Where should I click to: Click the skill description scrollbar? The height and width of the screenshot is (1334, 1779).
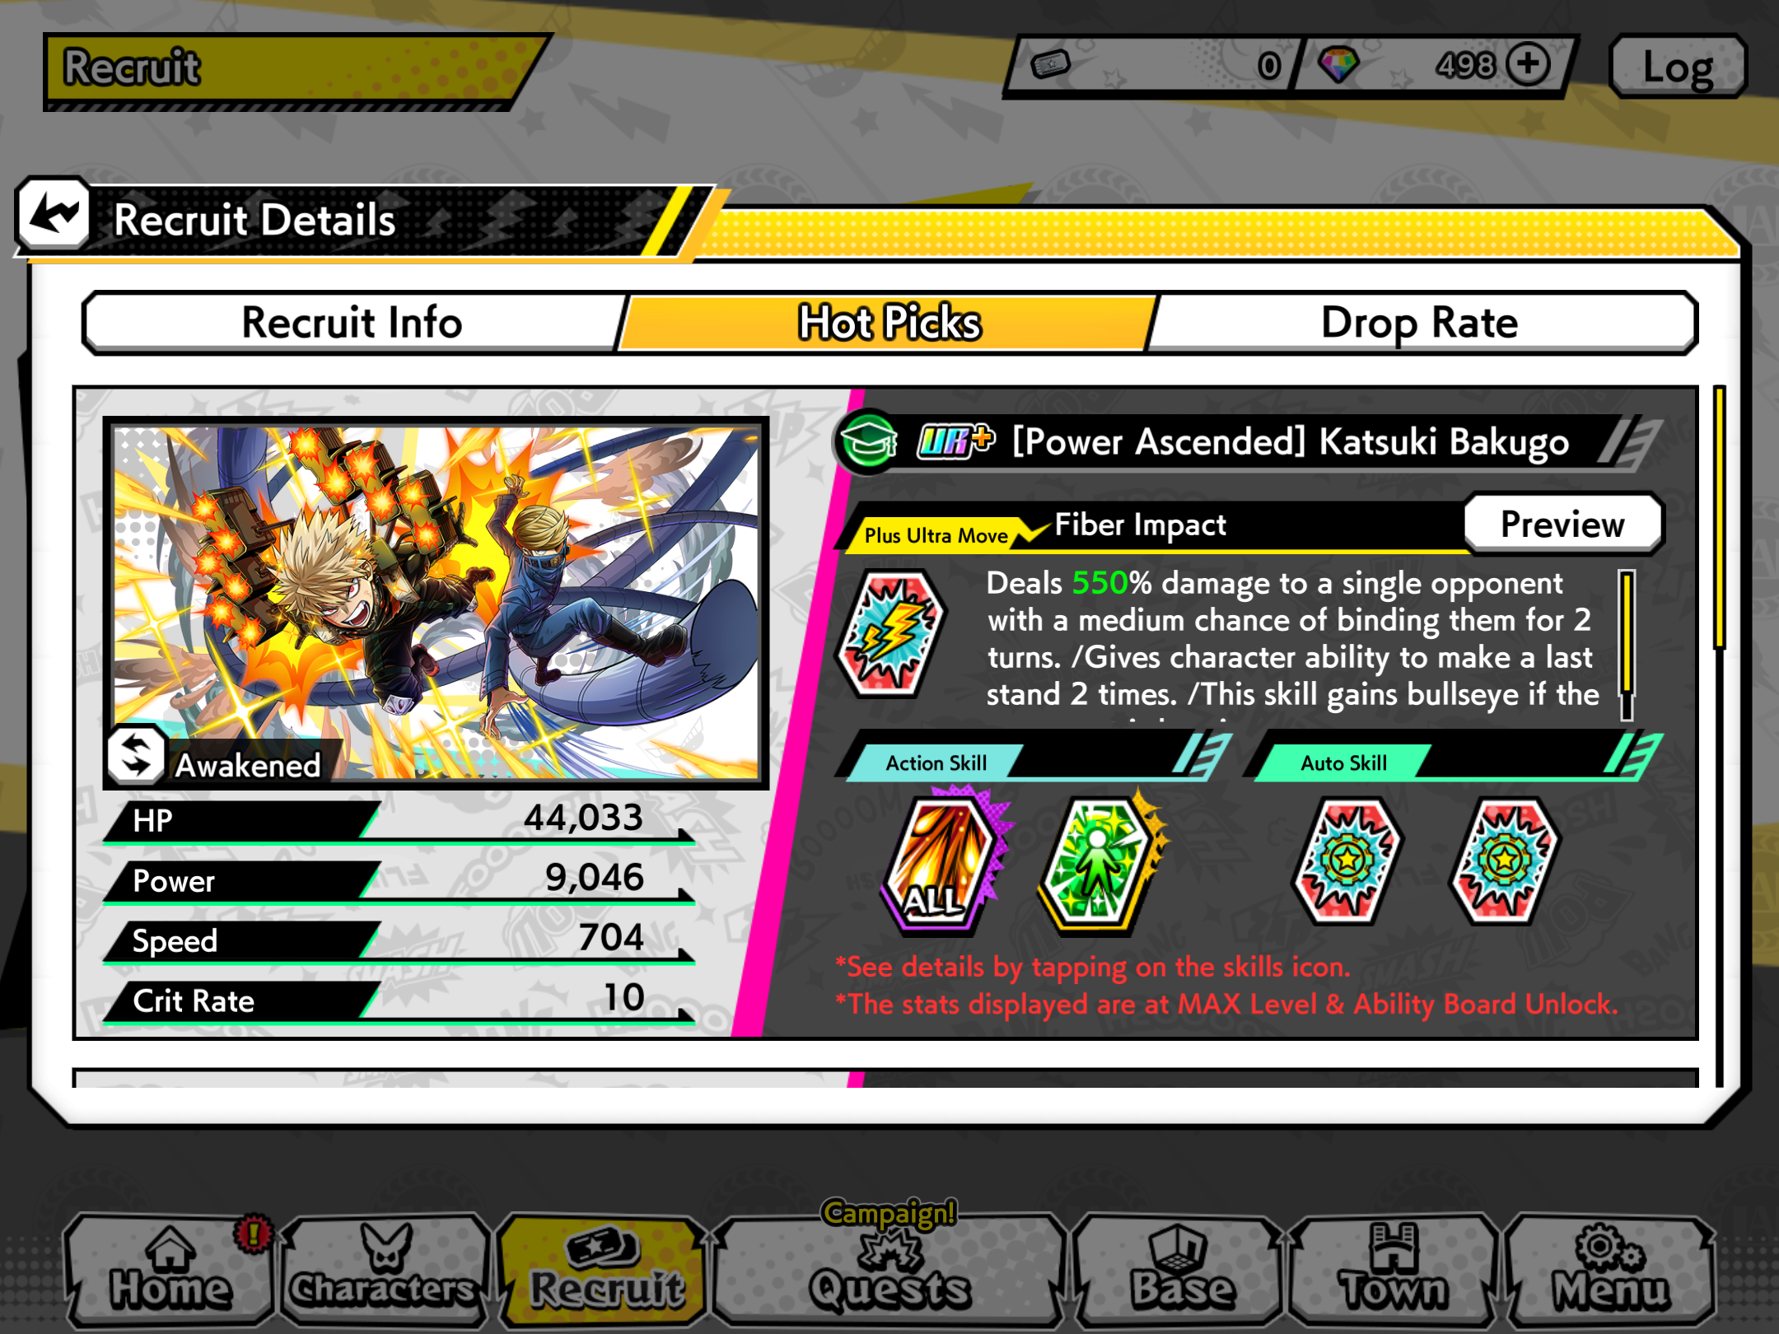coord(1627,646)
